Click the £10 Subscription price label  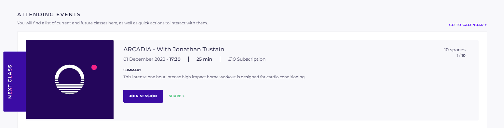coord(247,59)
